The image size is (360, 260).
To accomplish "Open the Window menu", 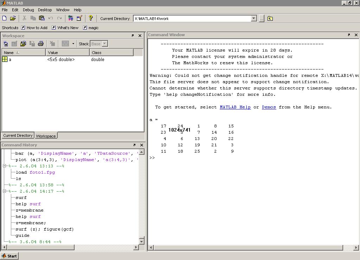I will pyautogui.click(x=63, y=10).
